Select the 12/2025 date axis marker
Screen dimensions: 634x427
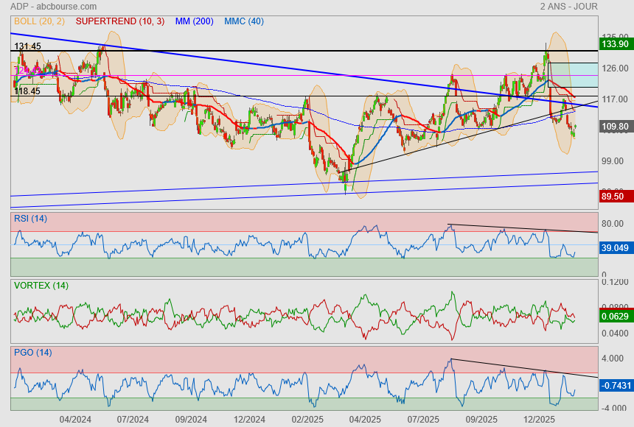pos(538,419)
